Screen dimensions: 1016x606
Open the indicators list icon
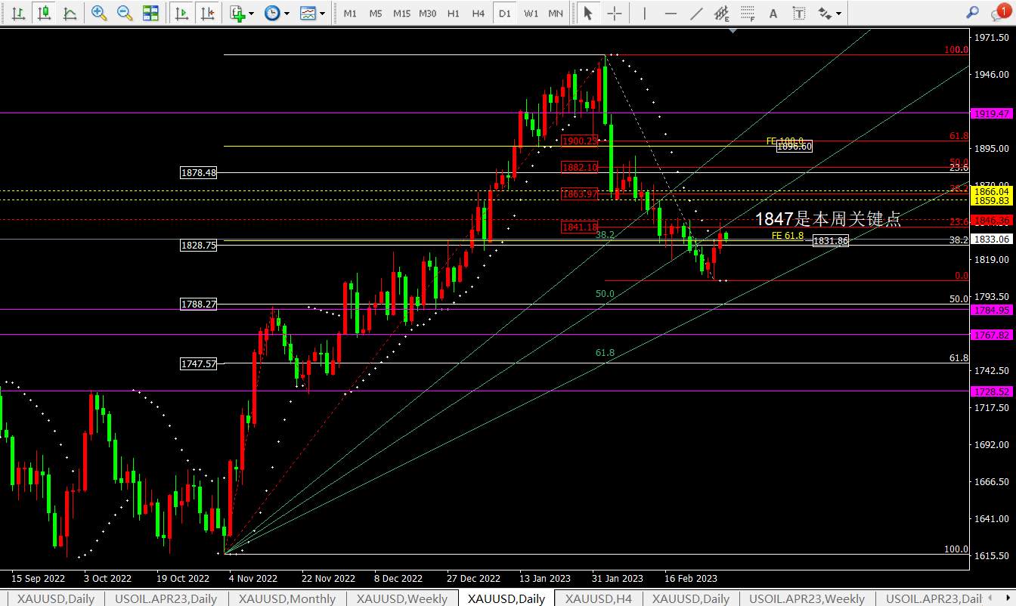238,13
